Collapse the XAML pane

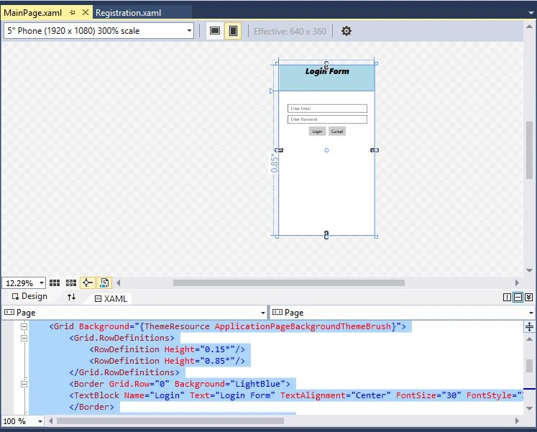click(529, 297)
